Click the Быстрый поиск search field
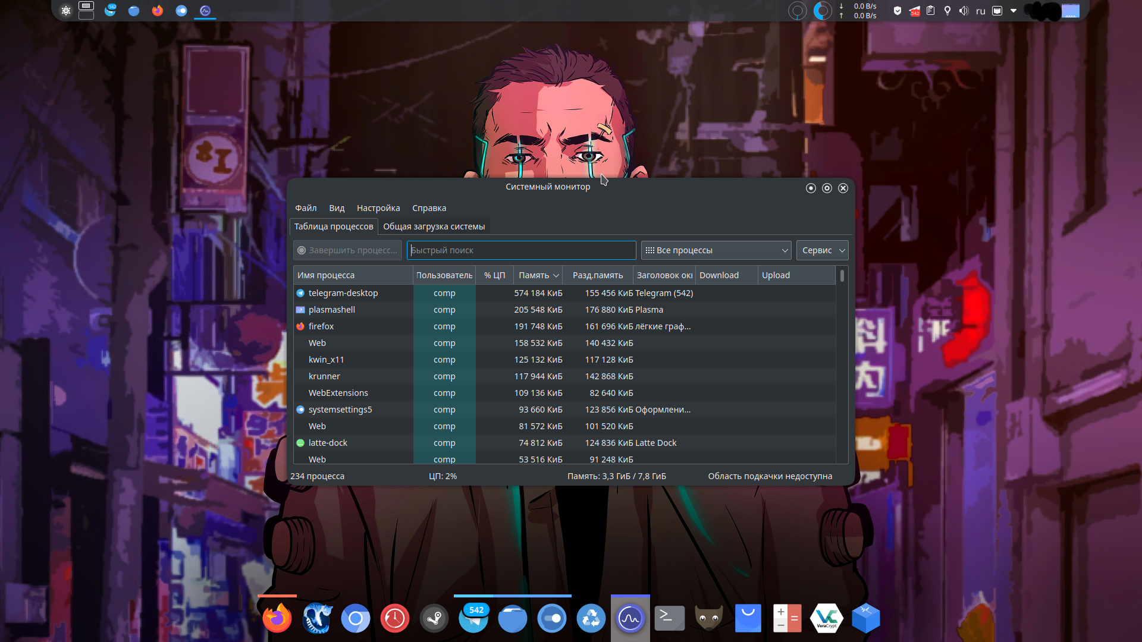Screen dimensions: 1142x642 [x=521, y=250]
